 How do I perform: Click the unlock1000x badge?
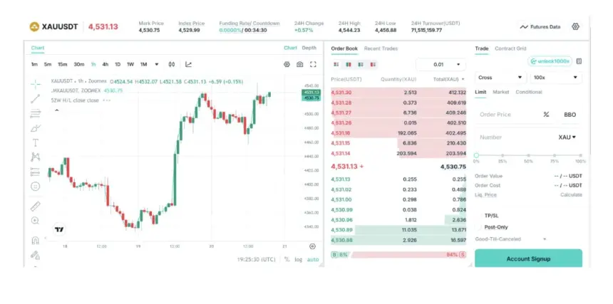tap(550, 61)
